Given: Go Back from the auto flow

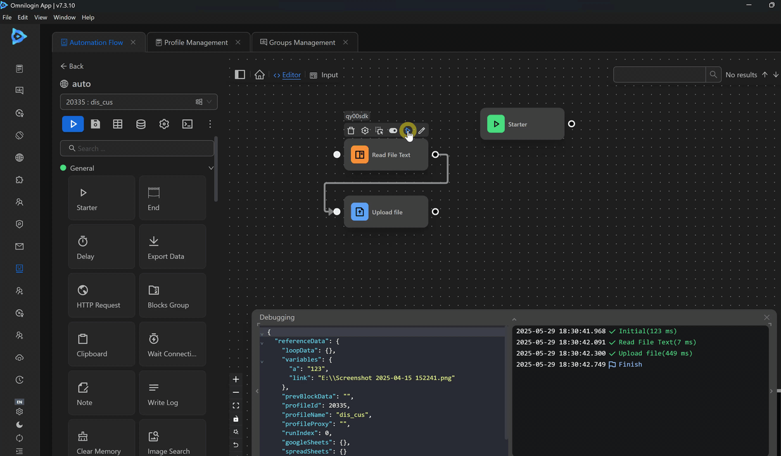Looking at the screenshot, I should [72, 66].
